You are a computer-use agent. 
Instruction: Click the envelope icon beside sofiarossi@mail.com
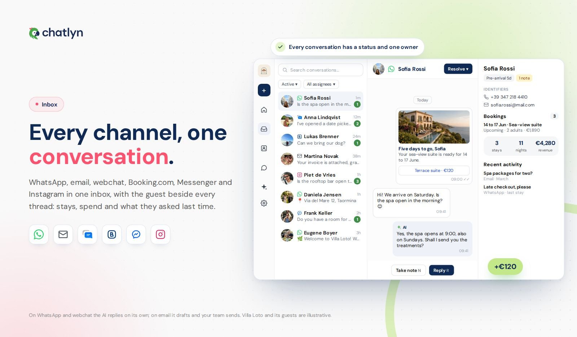point(486,105)
